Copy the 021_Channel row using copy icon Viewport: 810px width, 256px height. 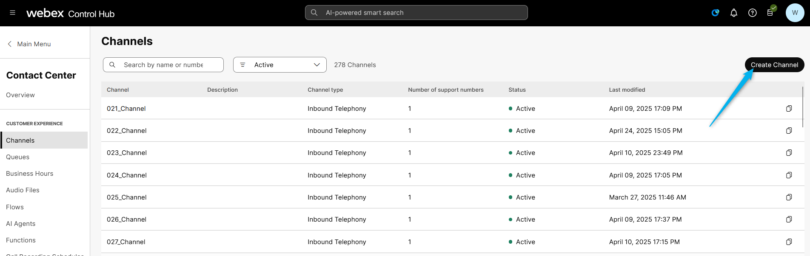click(x=789, y=109)
